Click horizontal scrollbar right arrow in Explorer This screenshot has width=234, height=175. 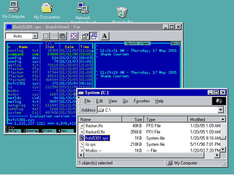217,155
